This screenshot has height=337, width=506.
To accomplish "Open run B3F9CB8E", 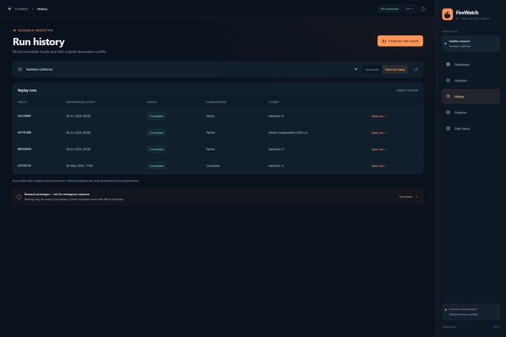I will [379, 132].
